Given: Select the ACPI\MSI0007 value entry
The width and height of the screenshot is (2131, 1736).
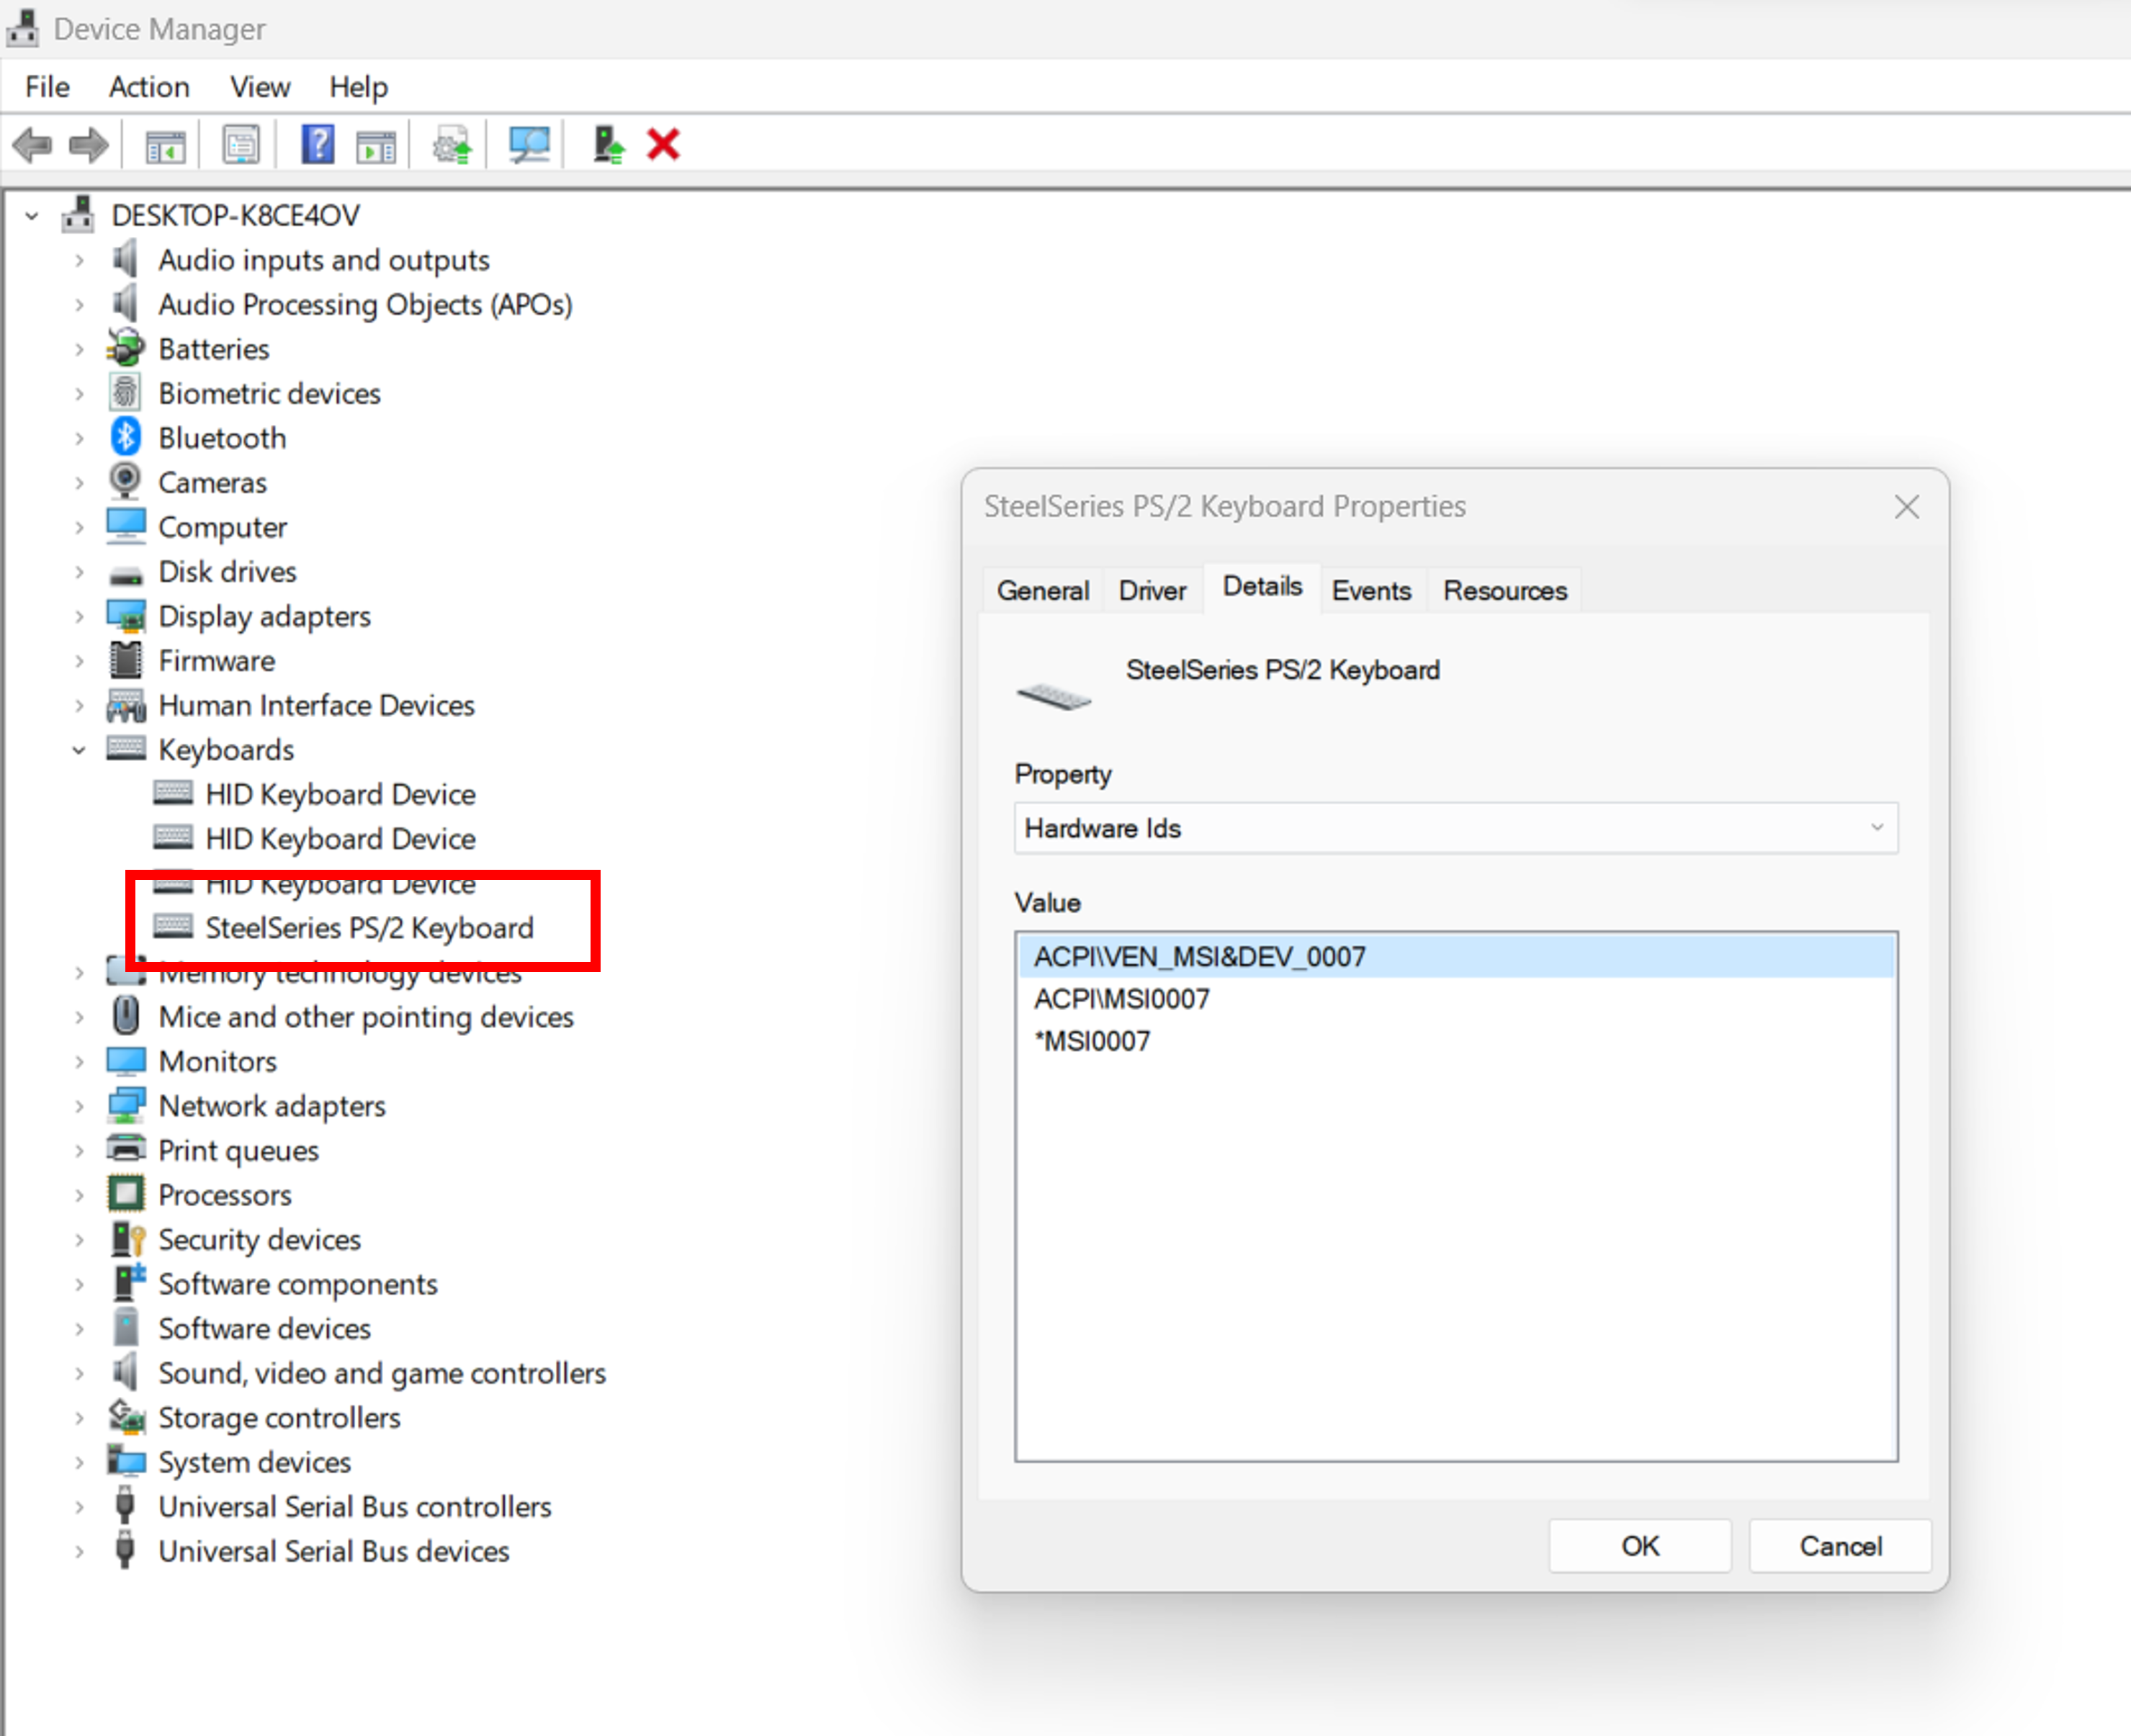Looking at the screenshot, I should point(1121,999).
